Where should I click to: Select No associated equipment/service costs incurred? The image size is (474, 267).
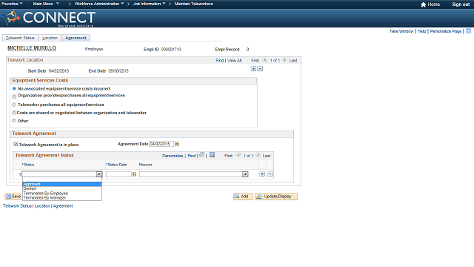tap(14, 89)
